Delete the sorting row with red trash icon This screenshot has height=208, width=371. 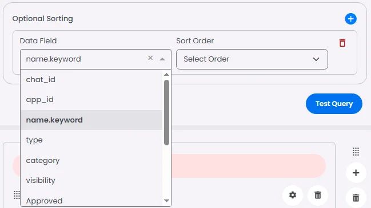click(x=342, y=43)
